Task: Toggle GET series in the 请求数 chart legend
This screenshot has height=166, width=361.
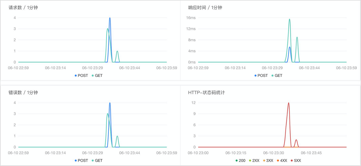Action: [x=97, y=75]
